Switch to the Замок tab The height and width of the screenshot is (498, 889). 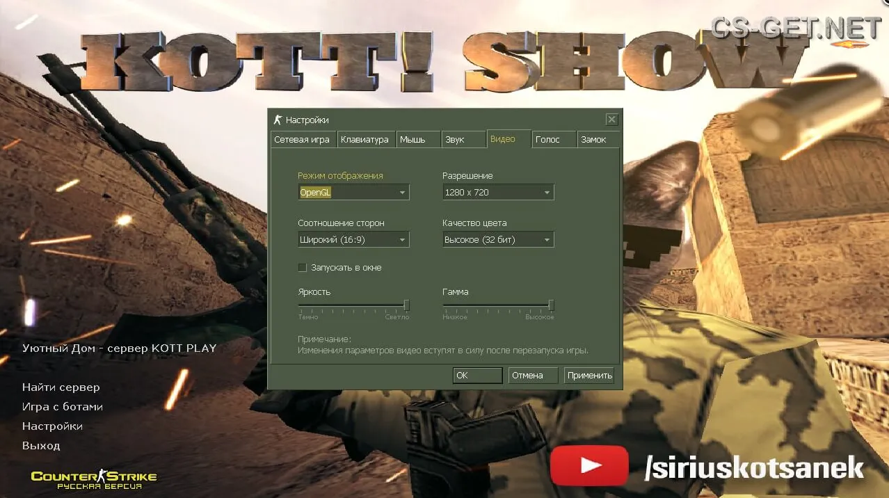pyautogui.click(x=598, y=139)
